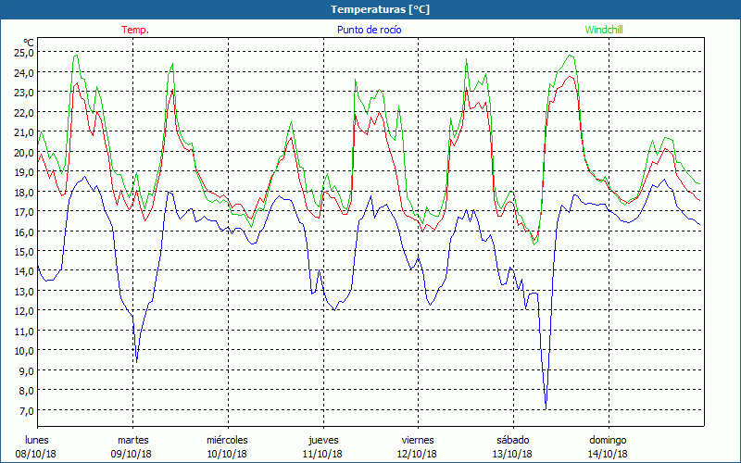Screen dimensions: 741x463
Task: Select the blue 'Punto de rocío' legend label
Action: [369, 30]
